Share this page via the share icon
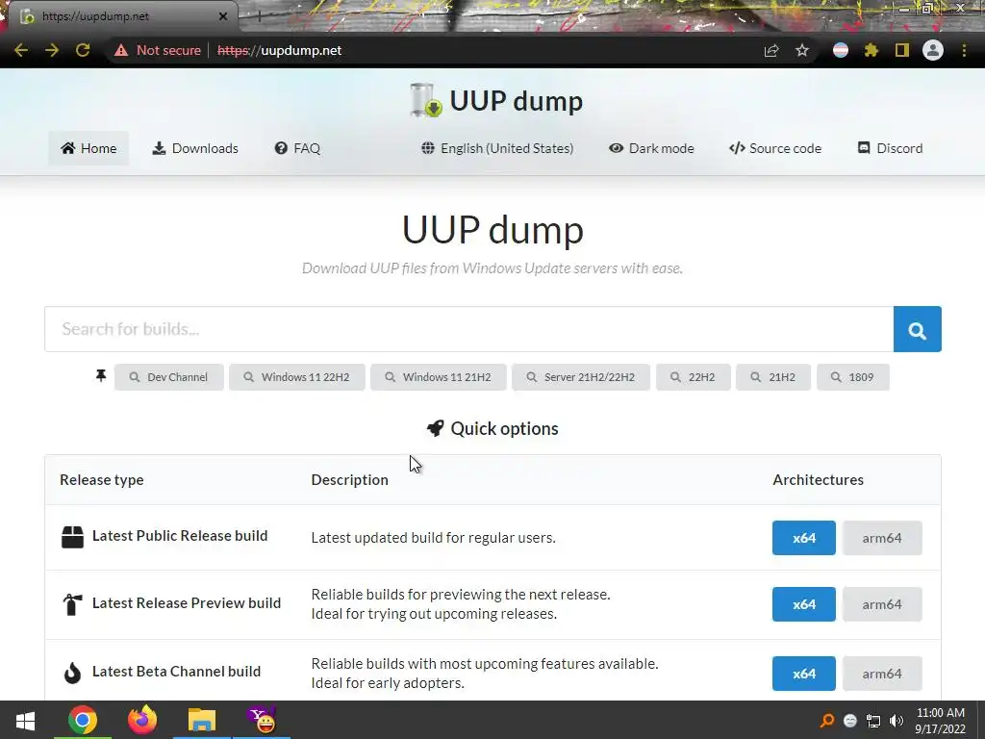Screen dimensions: 985x739 click(x=771, y=50)
